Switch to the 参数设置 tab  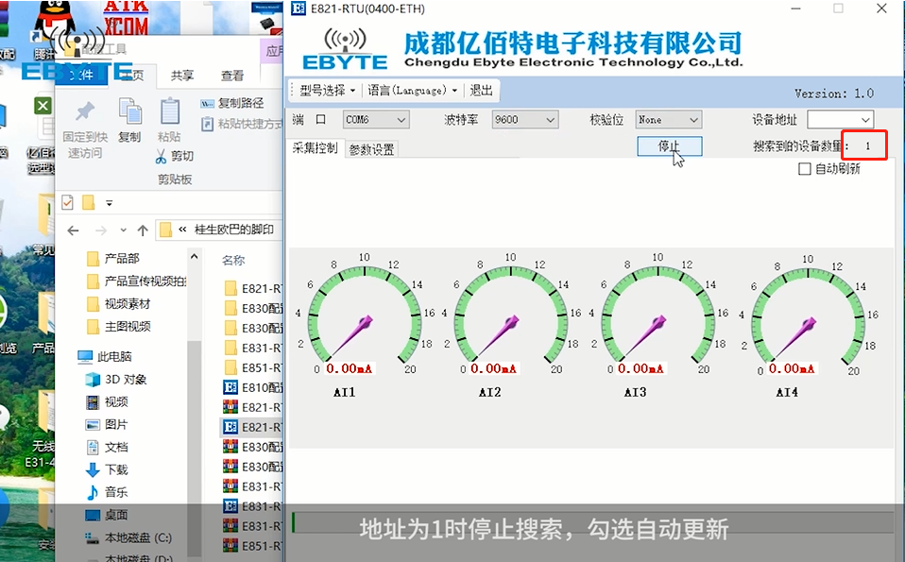372,147
